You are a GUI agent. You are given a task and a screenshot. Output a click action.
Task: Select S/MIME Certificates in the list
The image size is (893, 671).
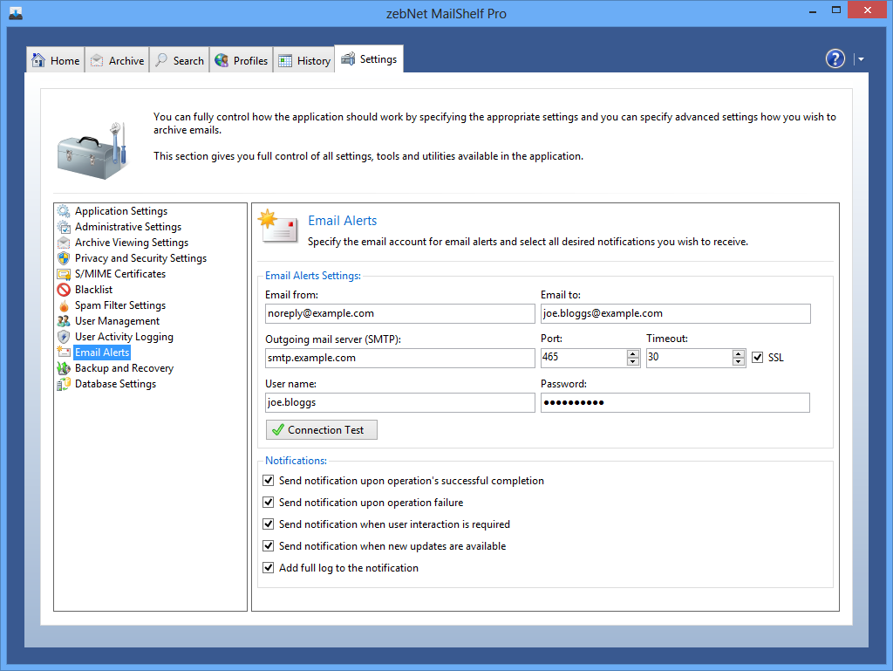[120, 274]
